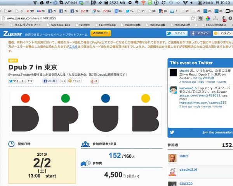Bookmark this page with star icon

click(x=193, y=18)
